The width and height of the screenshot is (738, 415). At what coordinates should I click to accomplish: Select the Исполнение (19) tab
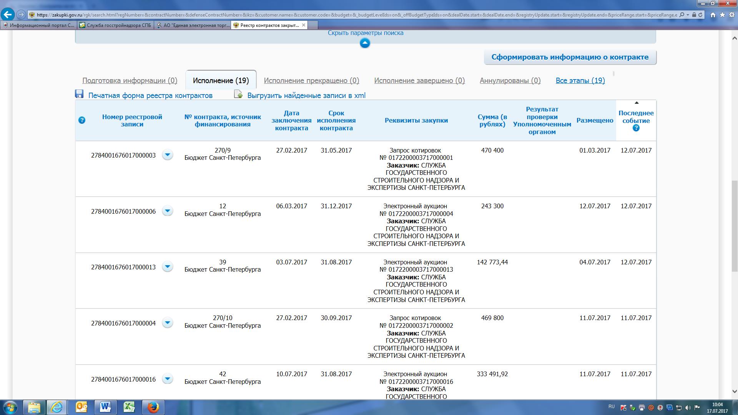(221, 81)
